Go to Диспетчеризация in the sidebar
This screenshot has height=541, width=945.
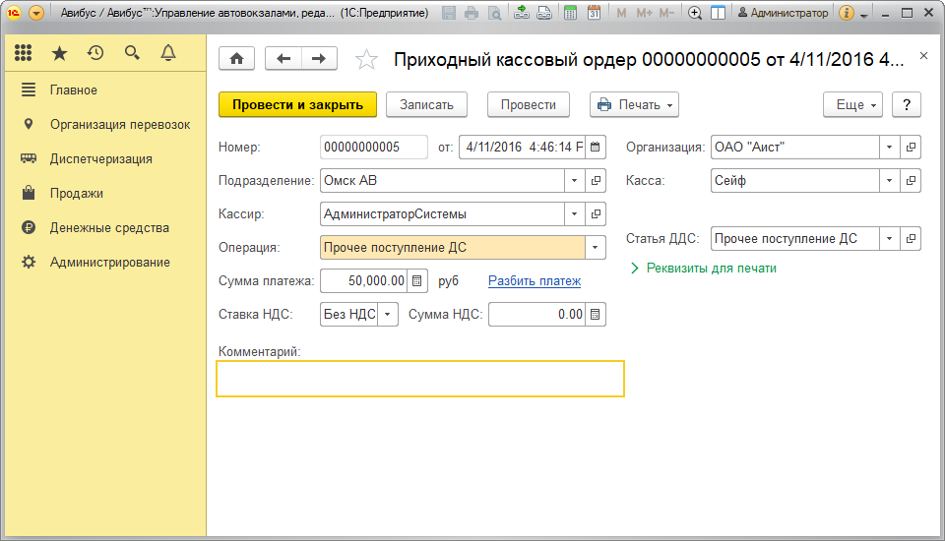[100, 158]
